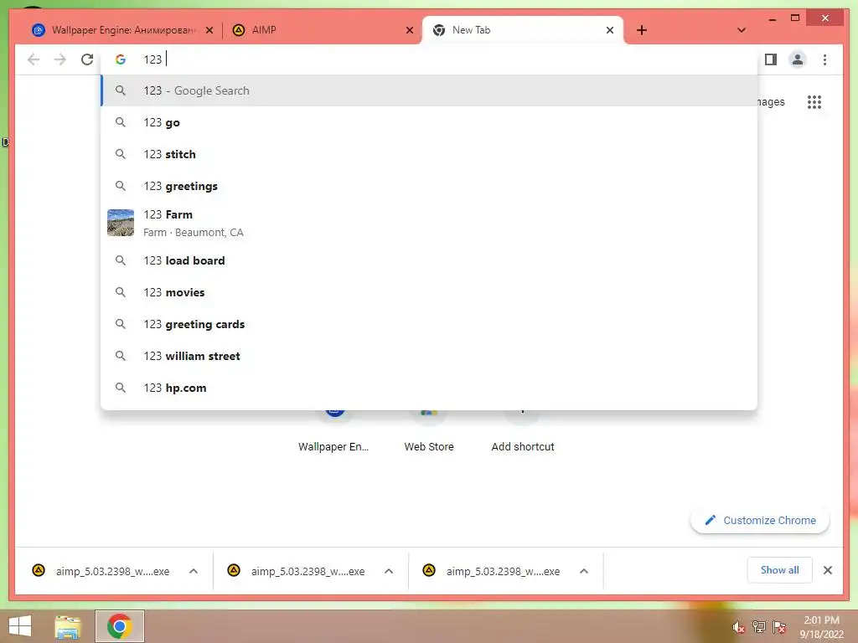This screenshot has height=643, width=858.
Task: Click the search icon beside '123 stitch'
Action: point(121,154)
